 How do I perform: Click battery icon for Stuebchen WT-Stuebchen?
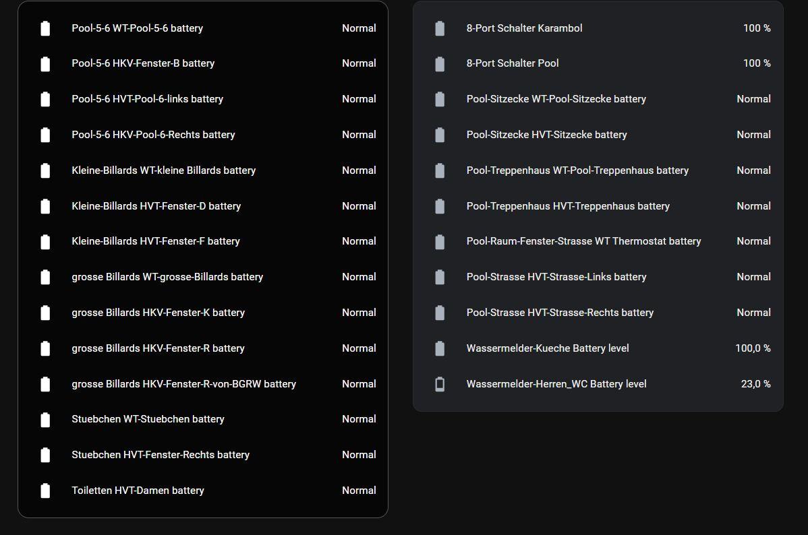click(45, 419)
